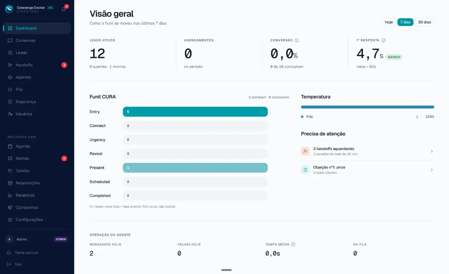Click the teal shield icon for Objeção
The width and height of the screenshot is (449, 274).
(x=305, y=170)
